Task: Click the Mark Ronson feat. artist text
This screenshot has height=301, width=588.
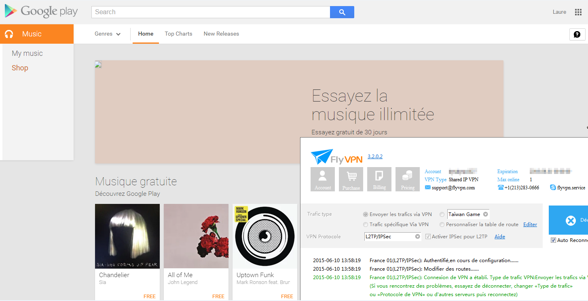Action: coord(263,282)
